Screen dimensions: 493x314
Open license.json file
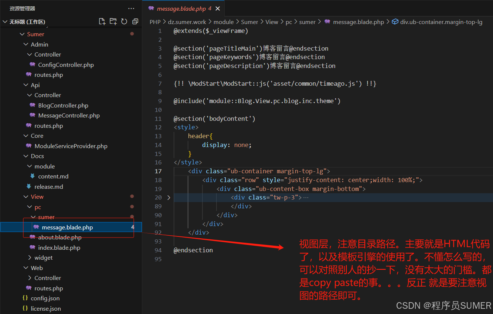(x=46, y=308)
